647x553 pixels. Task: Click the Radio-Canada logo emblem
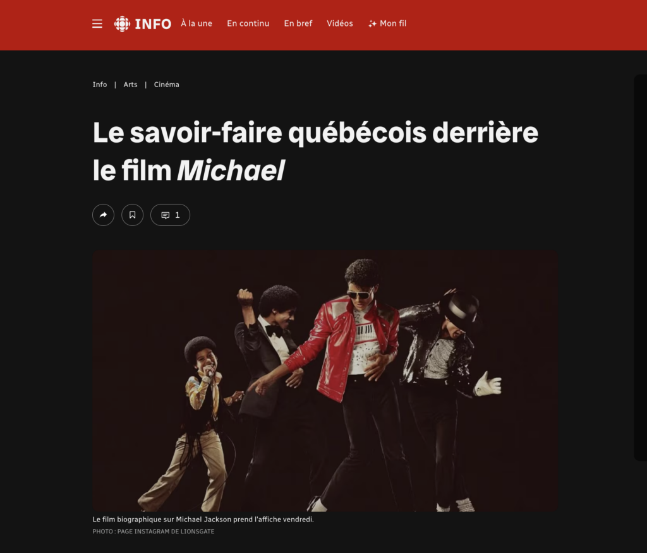pyautogui.click(x=122, y=24)
